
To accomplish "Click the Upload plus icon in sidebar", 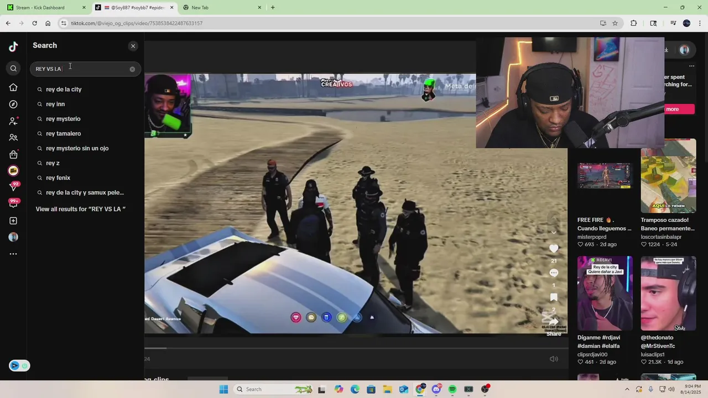I will [13, 221].
